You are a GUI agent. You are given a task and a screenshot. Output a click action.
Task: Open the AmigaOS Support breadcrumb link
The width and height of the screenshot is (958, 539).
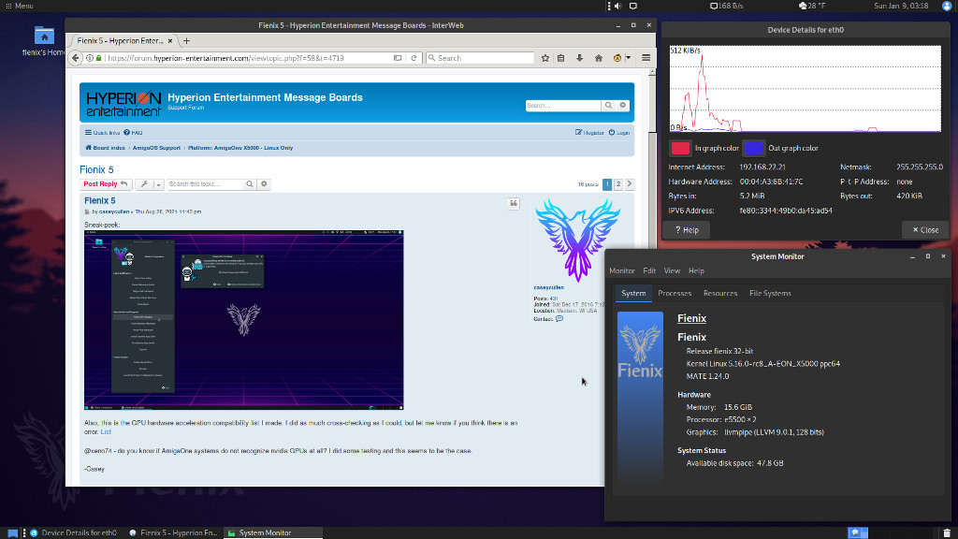click(156, 148)
